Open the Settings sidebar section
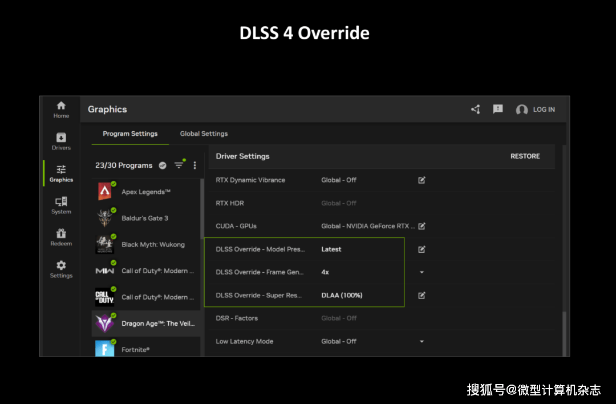This screenshot has width=616, height=404. (61, 269)
